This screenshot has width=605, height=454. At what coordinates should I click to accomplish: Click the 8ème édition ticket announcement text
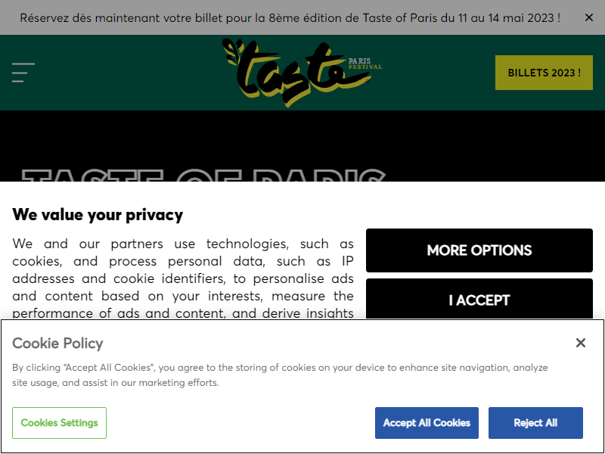click(x=290, y=17)
